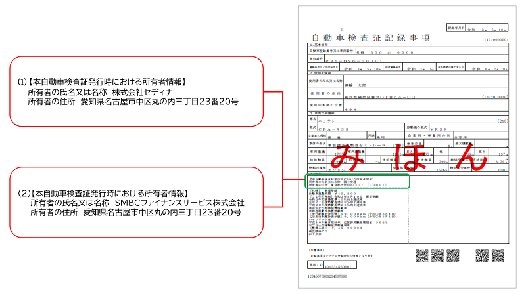Screen dimensions: 526x294
Task: Click the heading '(2)【本自動車検査証発行時における所有者情報】'
Action: (104, 193)
